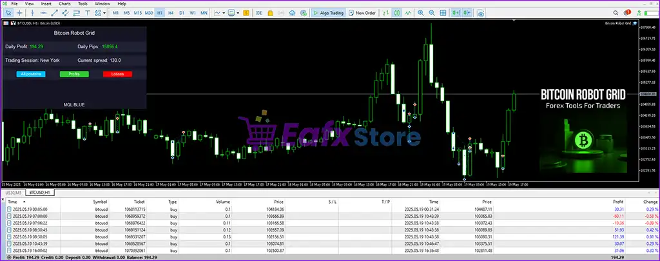Click the green Profits button
The width and height of the screenshot is (660, 261).
[74, 74]
